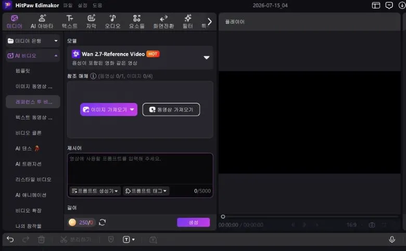The height and width of the screenshot is (251, 406).
Task: Open the Wan 2.7-Reference Video model dropdown
Action: [x=140, y=58]
